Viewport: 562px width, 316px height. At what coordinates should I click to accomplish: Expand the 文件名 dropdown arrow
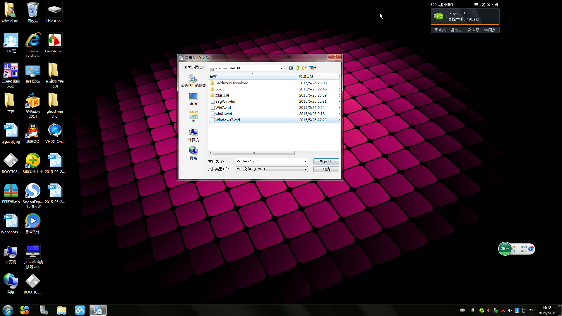pos(305,161)
